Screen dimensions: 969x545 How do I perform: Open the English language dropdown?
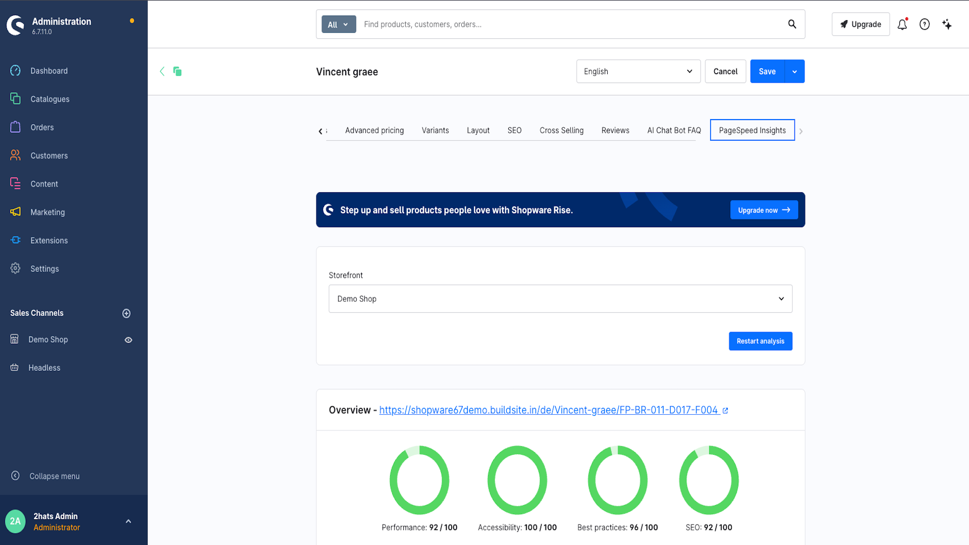[638, 71]
